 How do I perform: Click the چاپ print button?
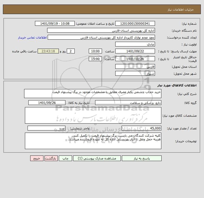click(65, 158)
